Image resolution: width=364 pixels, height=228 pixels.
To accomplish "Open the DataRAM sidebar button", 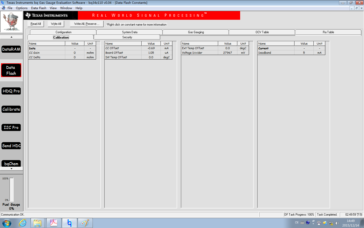I will coord(11,49).
